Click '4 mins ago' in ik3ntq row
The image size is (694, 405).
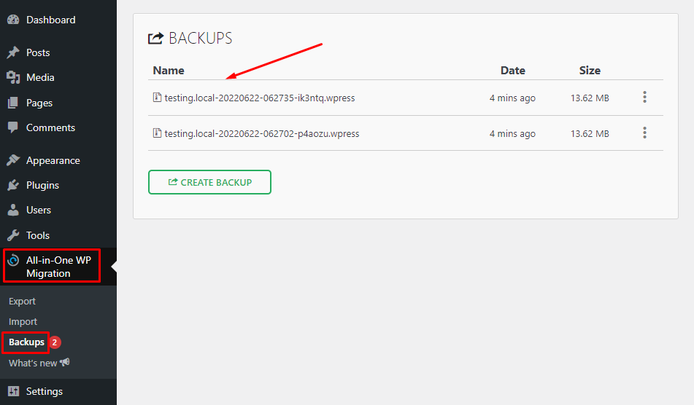click(512, 98)
